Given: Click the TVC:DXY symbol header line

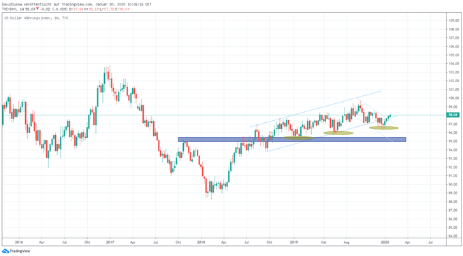Looking at the screenshot, I should coord(65,9).
